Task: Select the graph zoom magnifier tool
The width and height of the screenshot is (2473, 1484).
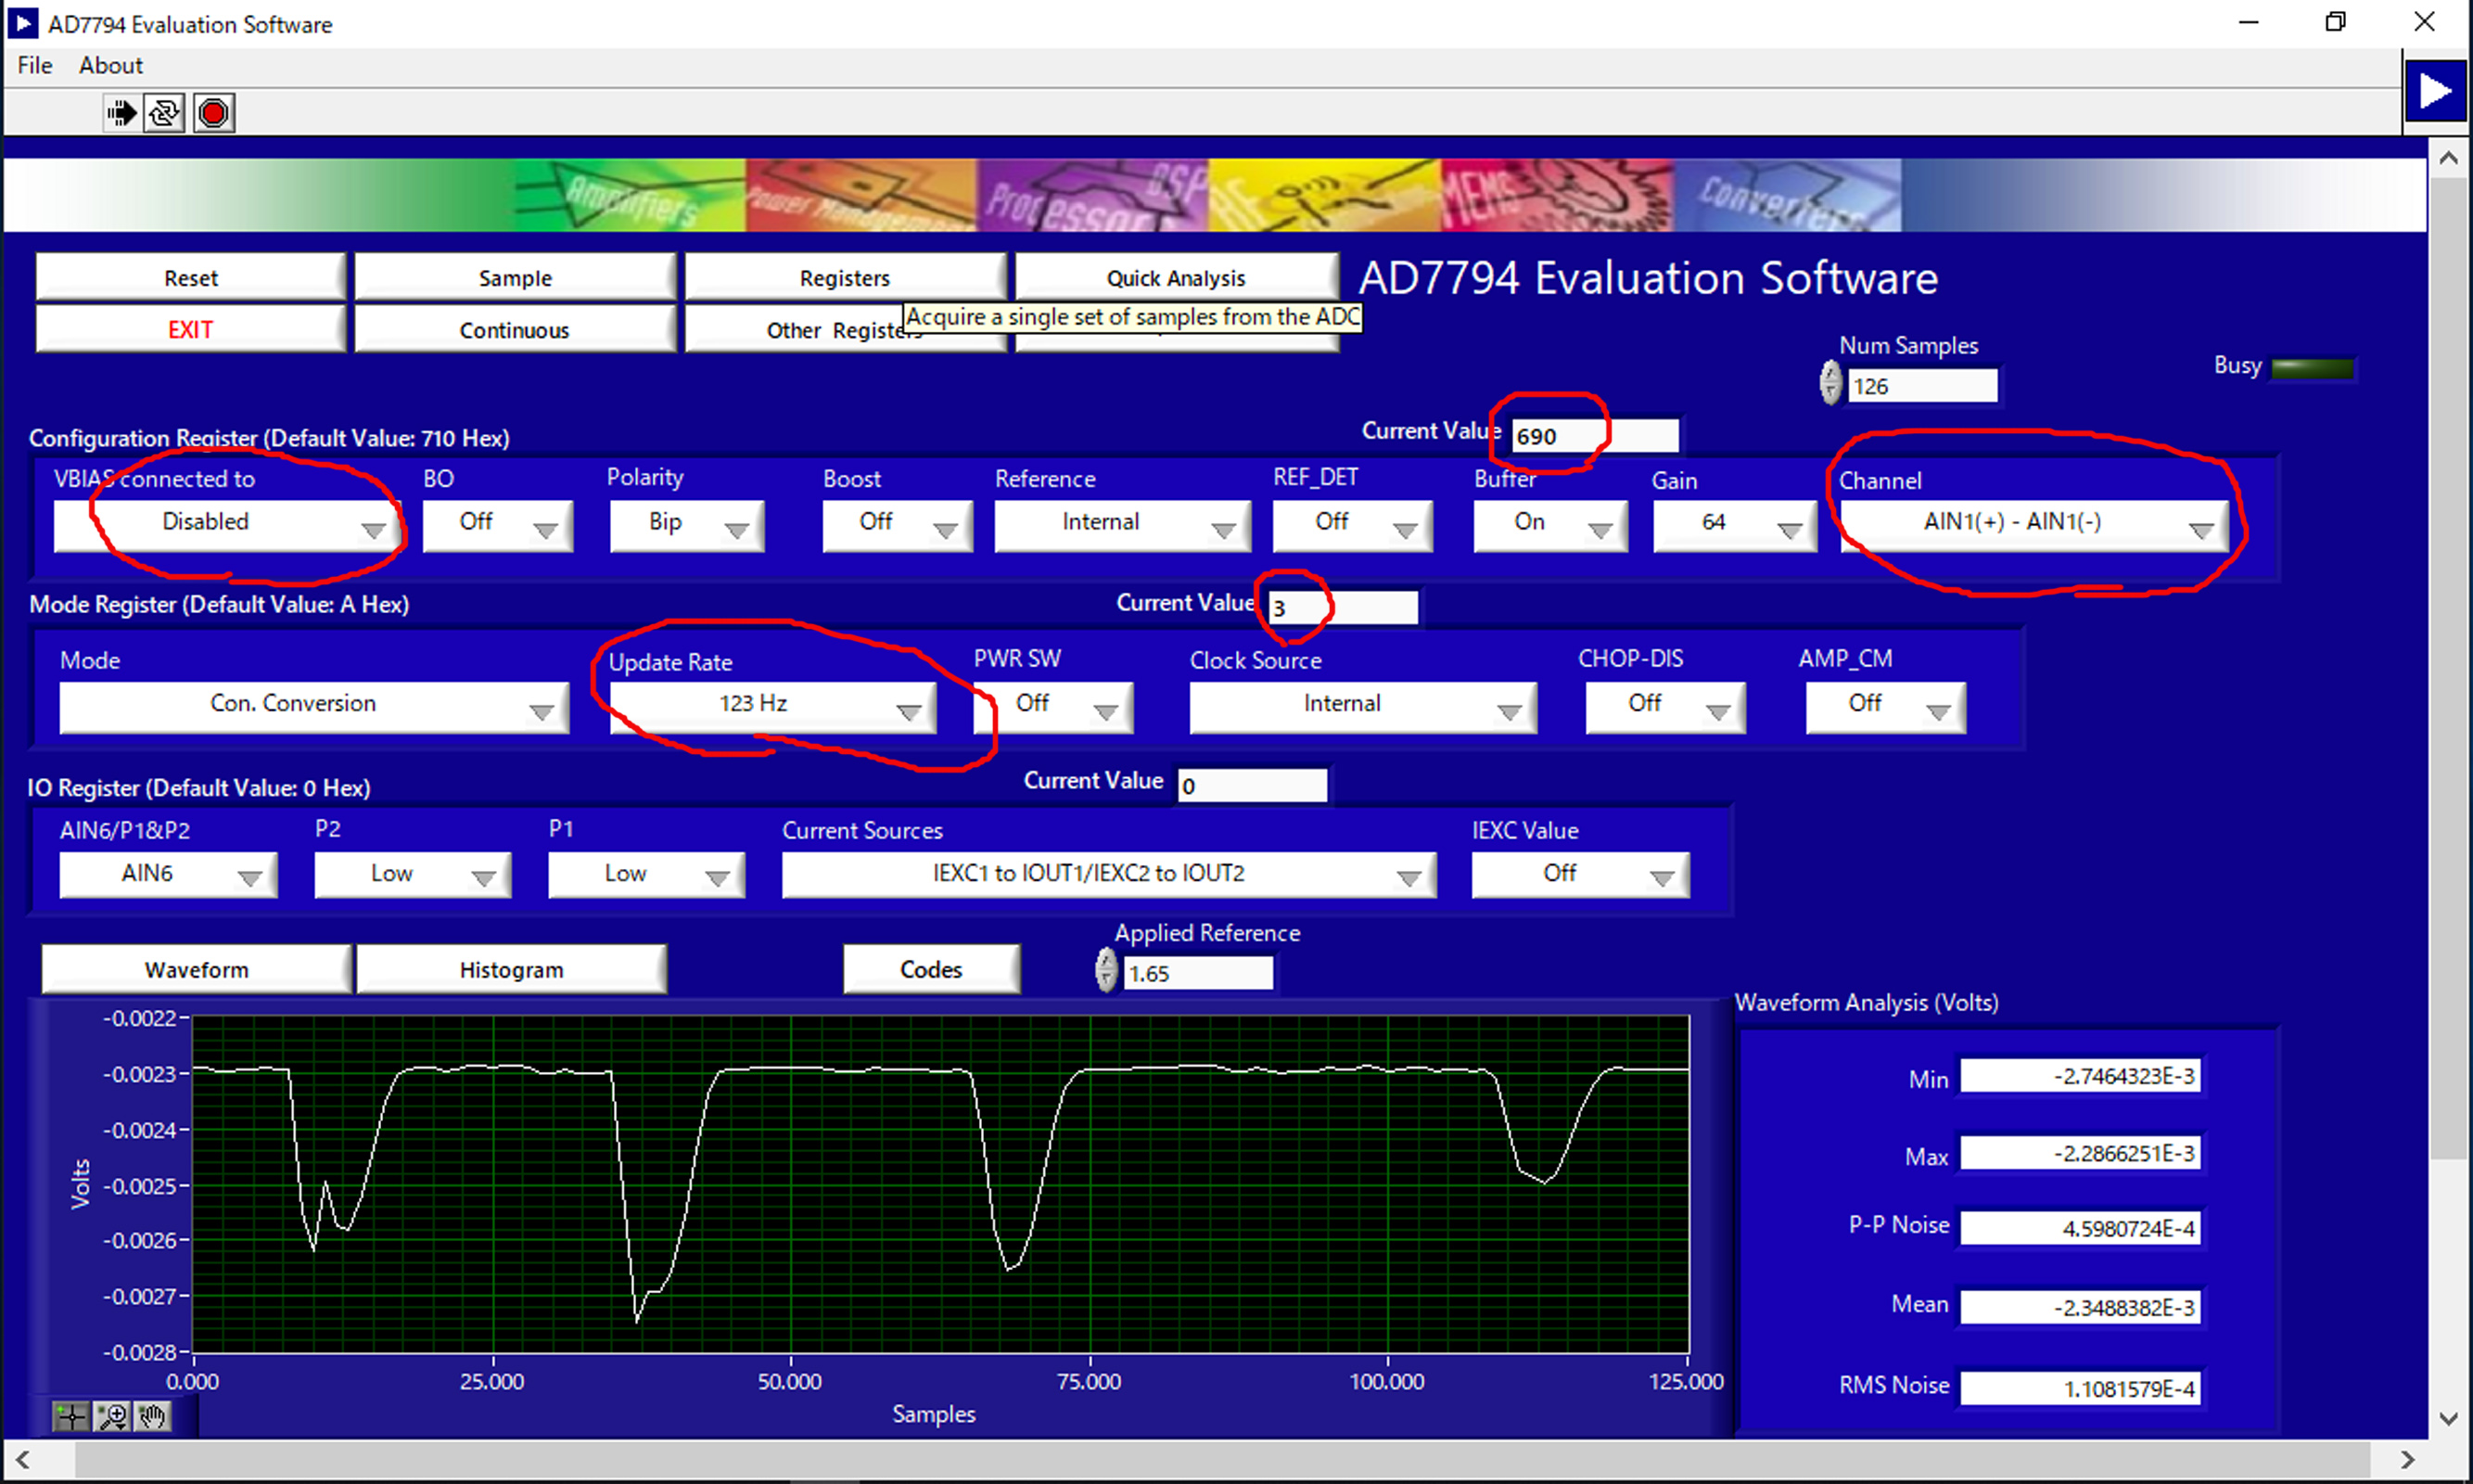Action: (113, 1416)
